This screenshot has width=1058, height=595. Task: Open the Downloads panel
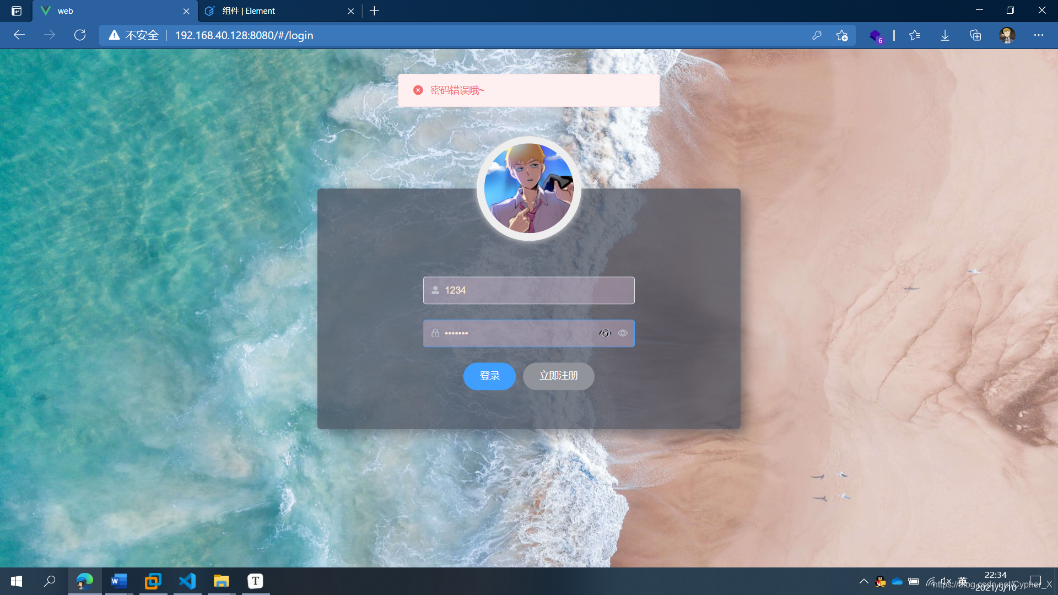click(x=945, y=35)
